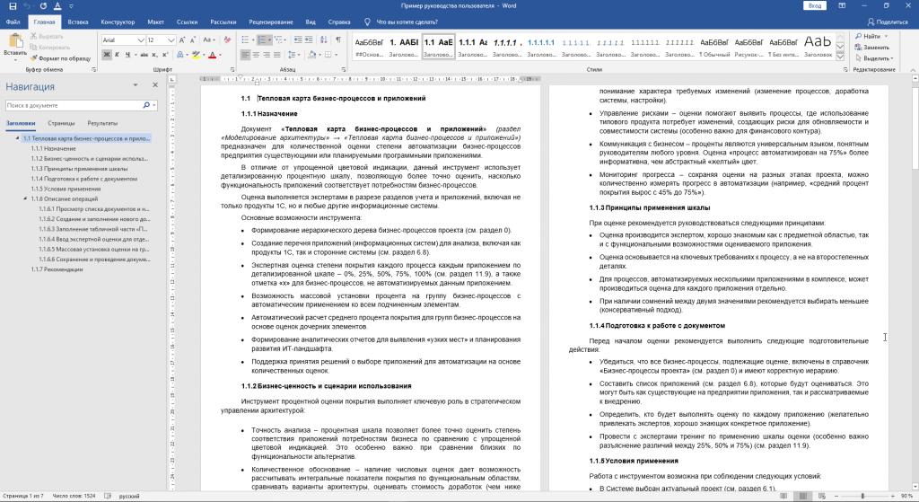Align paragraph to the right
This screenshot has width=919, height=502.
[x=267, y=55]
